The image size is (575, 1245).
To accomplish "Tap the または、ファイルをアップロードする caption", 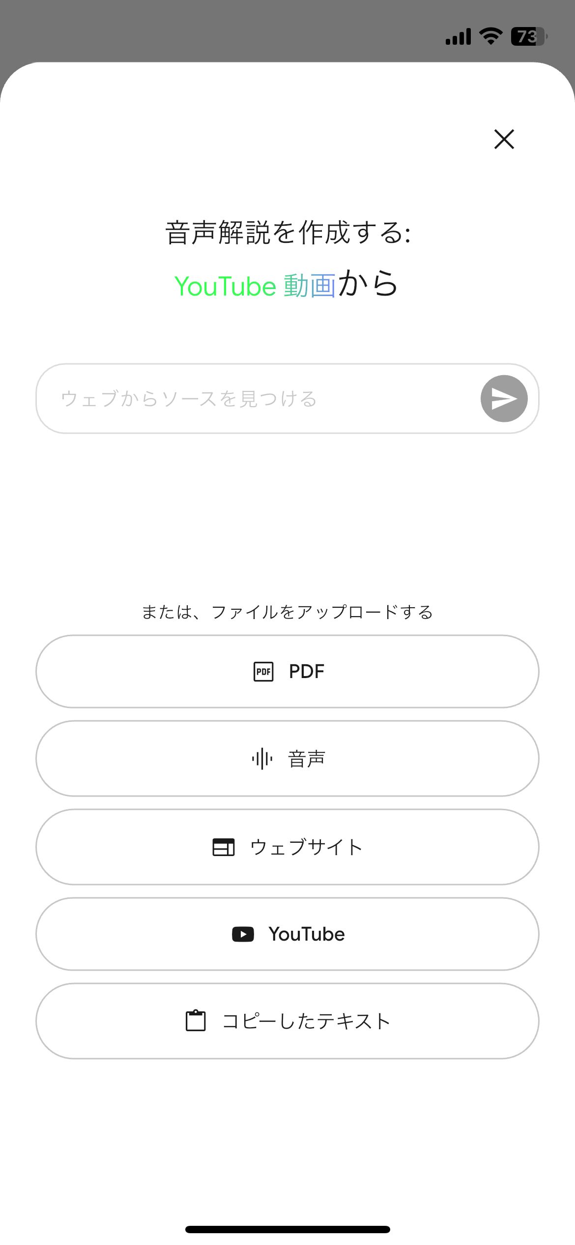I will pyautogui.click(x=287, y=612).
